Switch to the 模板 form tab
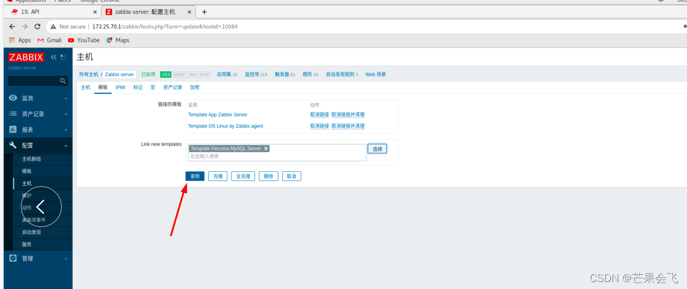The height and width of the screenshot is (289, 687). coord(103,88)
